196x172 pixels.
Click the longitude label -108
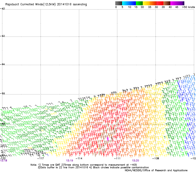(x=156, y=159)
